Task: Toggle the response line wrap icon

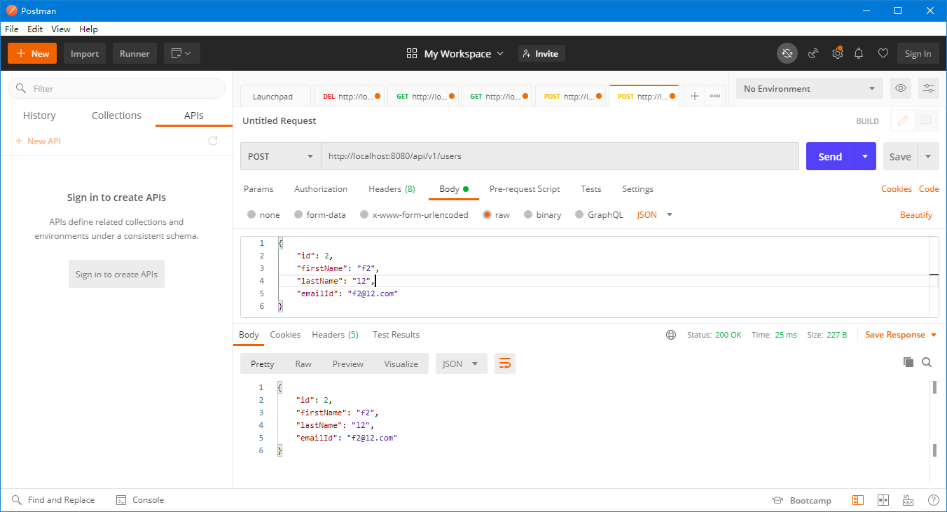Action: [x=505, y=364]
